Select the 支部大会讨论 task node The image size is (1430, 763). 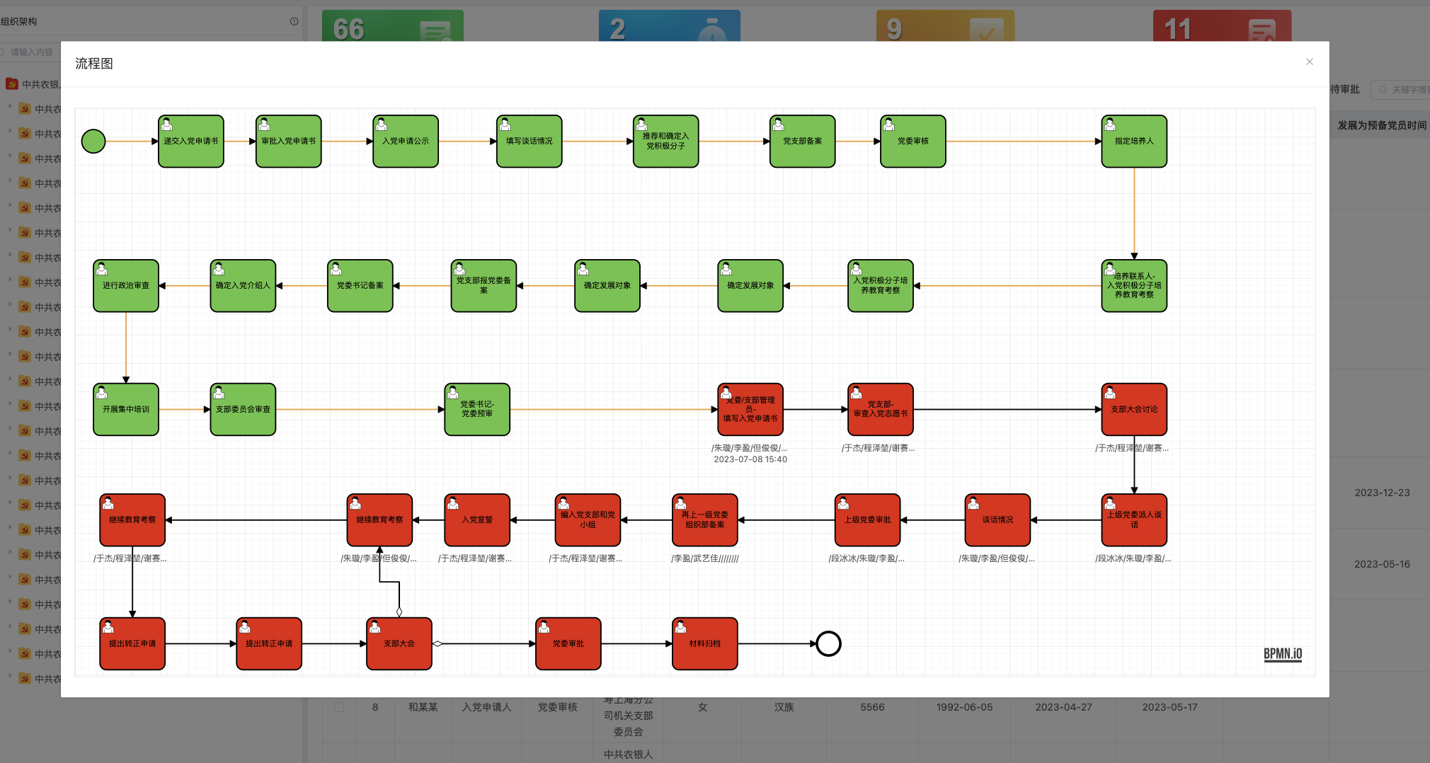coord(1134,410)
